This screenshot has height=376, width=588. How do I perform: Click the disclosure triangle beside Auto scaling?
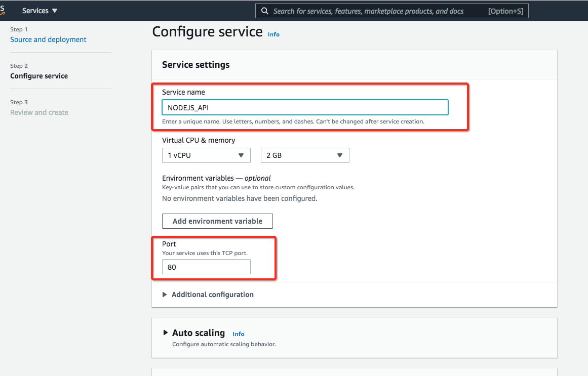click(x=166, y=332)
